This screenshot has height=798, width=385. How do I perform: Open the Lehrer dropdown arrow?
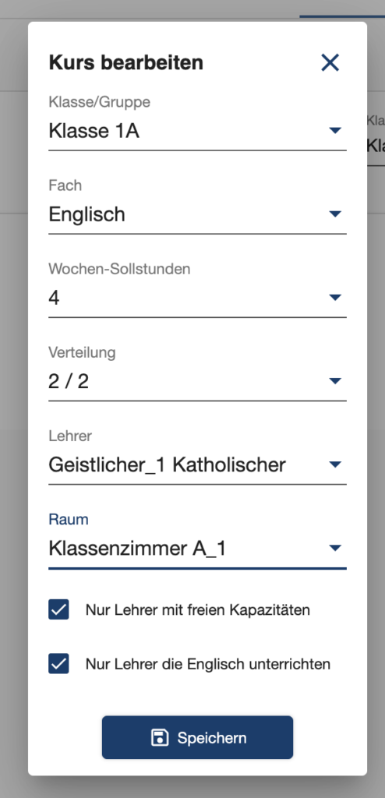334,464
